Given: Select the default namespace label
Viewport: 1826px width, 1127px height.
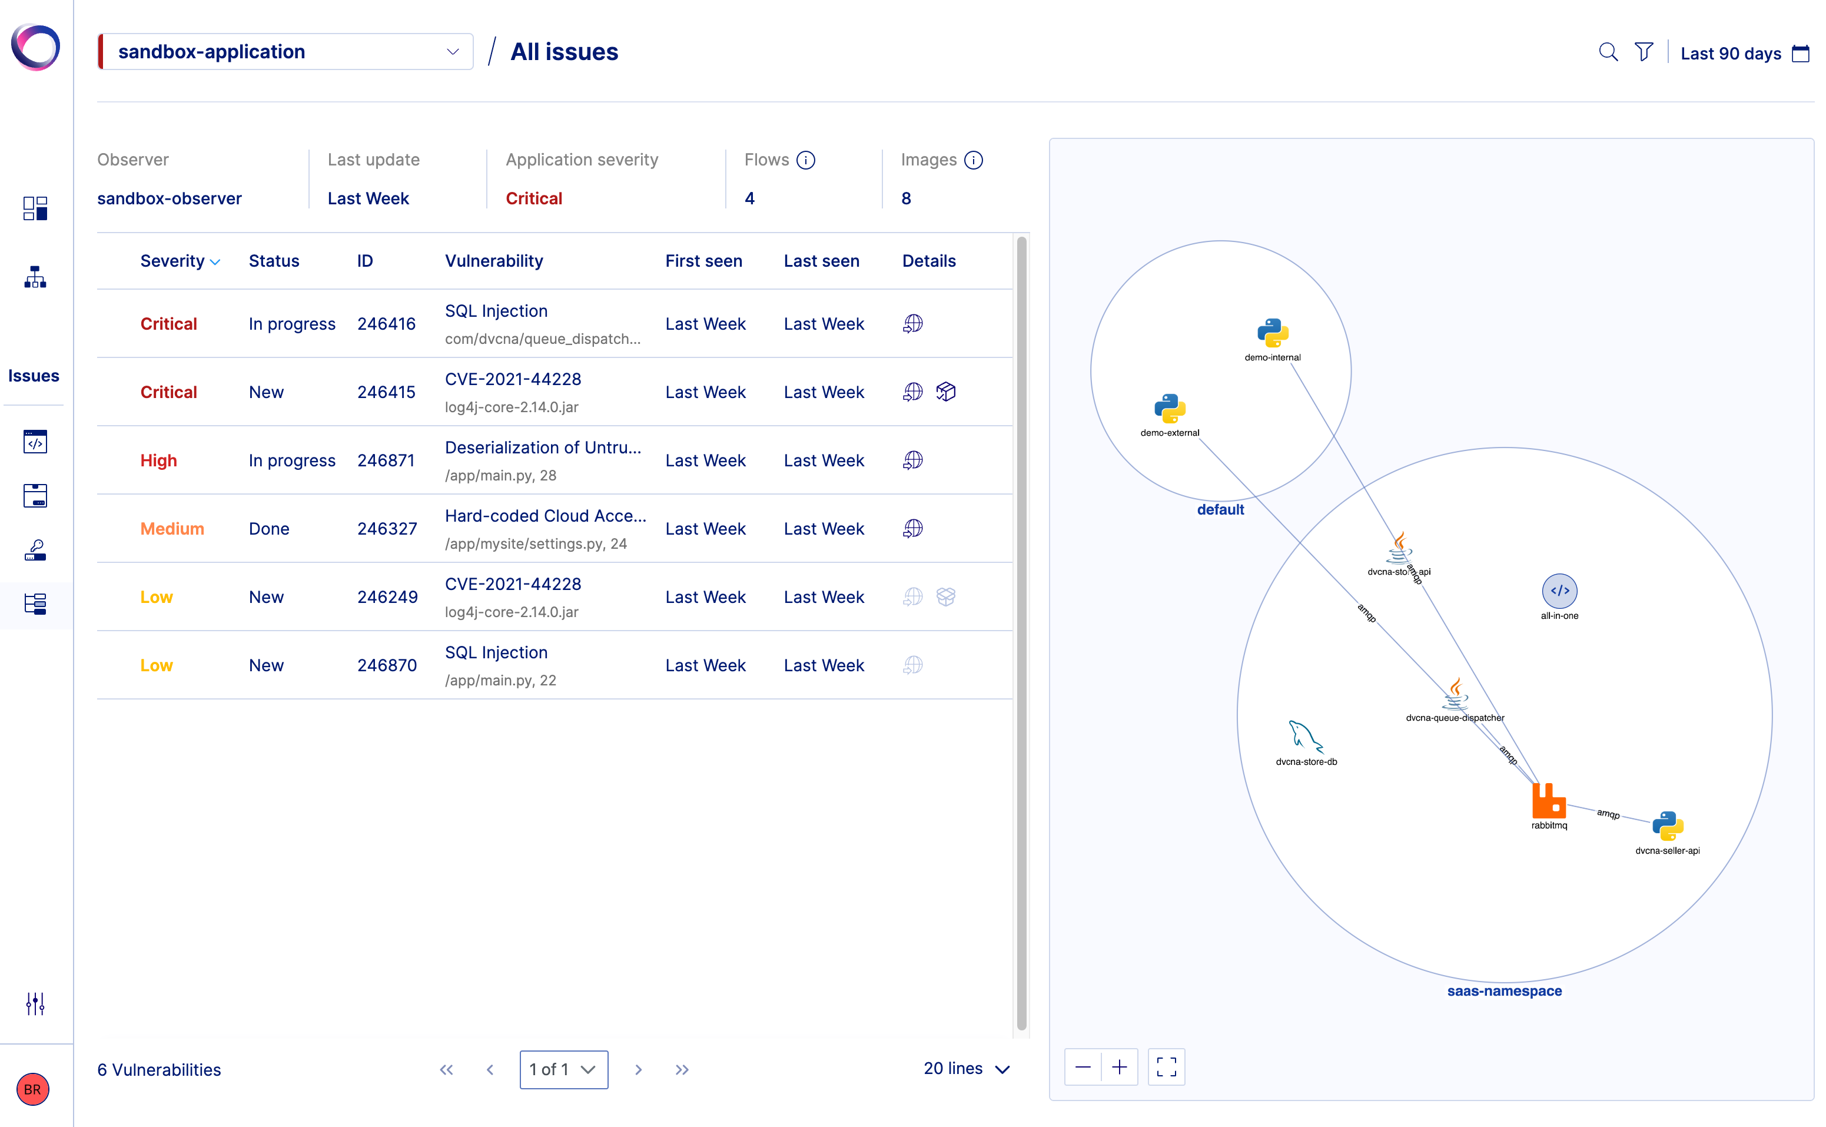Looking at the screenshot, I should (x=1220, y=510).
